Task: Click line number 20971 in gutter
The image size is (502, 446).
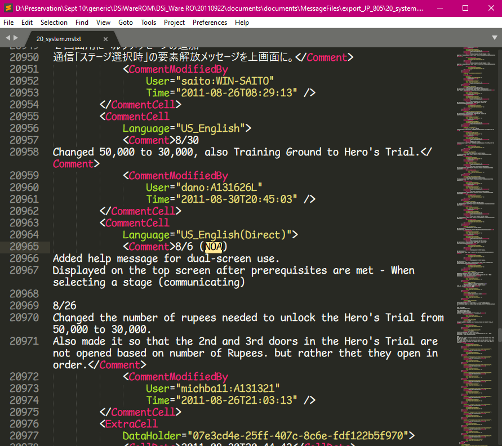Action: pos(24,341)
